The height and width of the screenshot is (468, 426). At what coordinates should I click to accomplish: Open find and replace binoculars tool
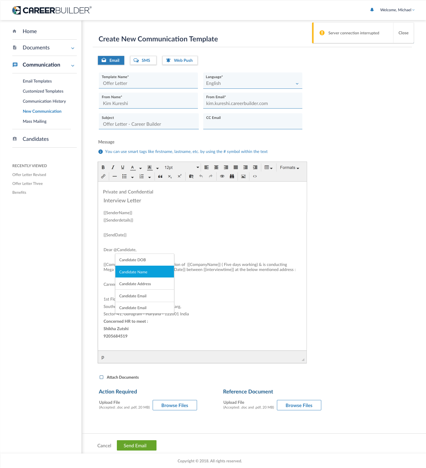pyautogui.click(x=232, y=176)
